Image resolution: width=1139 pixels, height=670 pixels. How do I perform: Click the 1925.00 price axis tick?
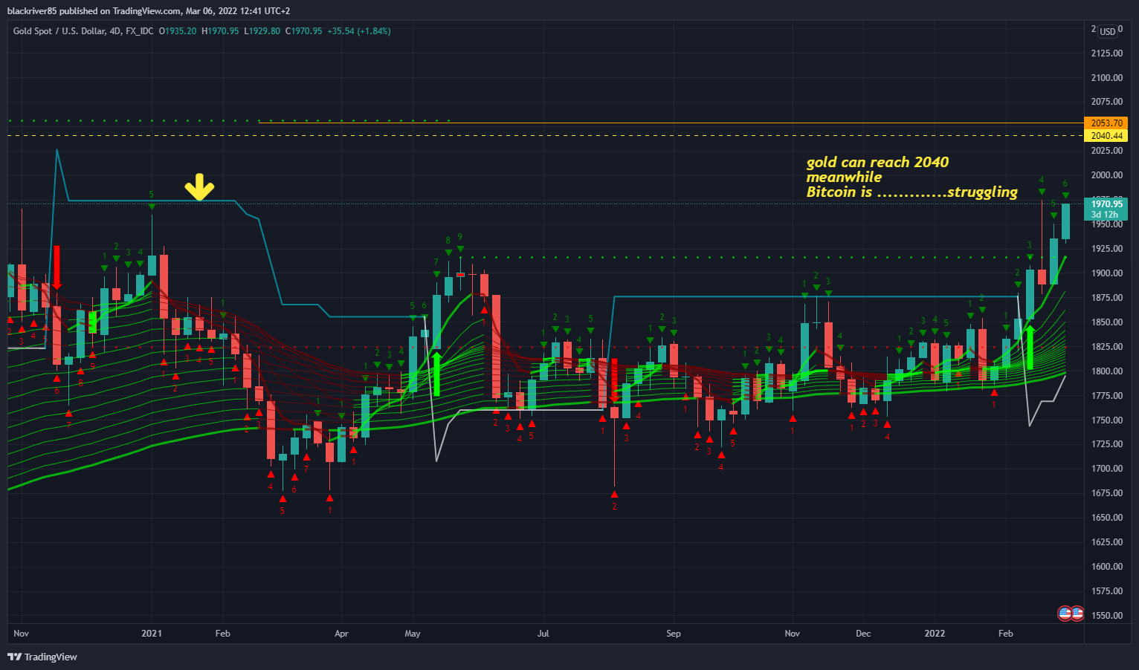1107,249
